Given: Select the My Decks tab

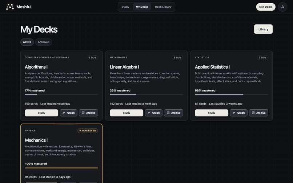Looking at the screenshot, I should (x=142, y=7).
